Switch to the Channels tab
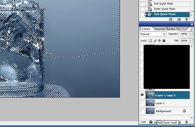Viewport: 195px width, 127px height. (159, 29)
